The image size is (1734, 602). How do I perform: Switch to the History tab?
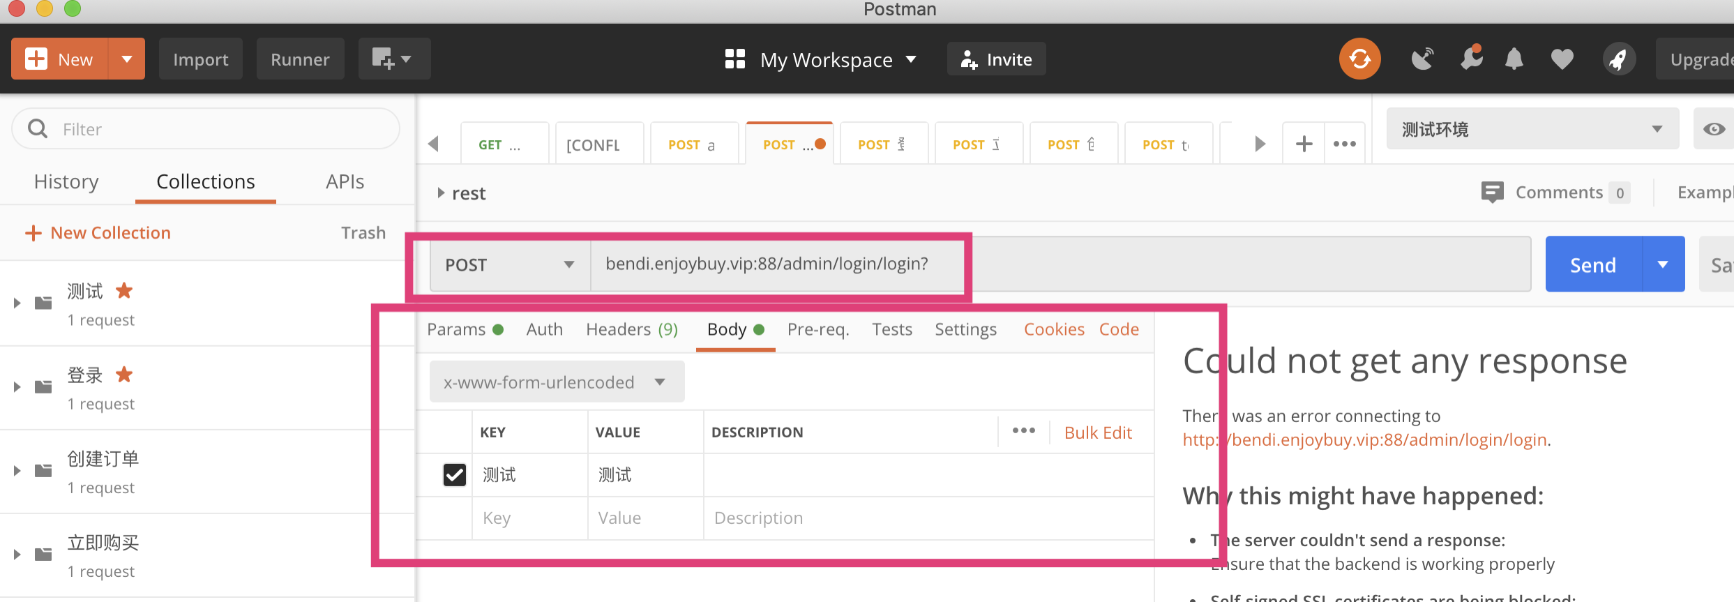pyautogui.click(x=66, y=181)
